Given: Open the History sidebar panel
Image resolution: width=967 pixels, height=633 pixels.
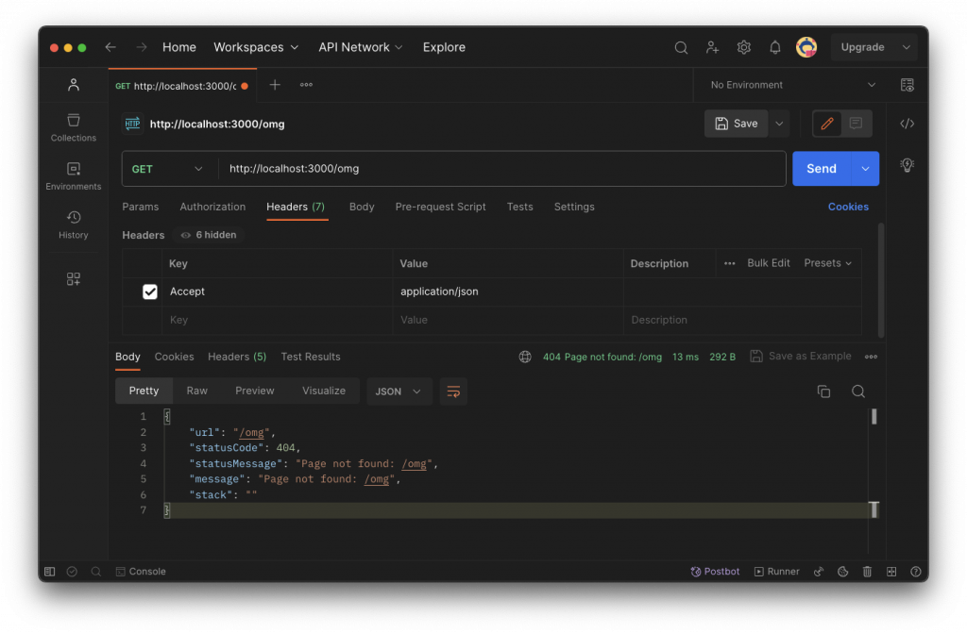Looking at the screenshot, I should pyautogui.click(x=73, y=224).
